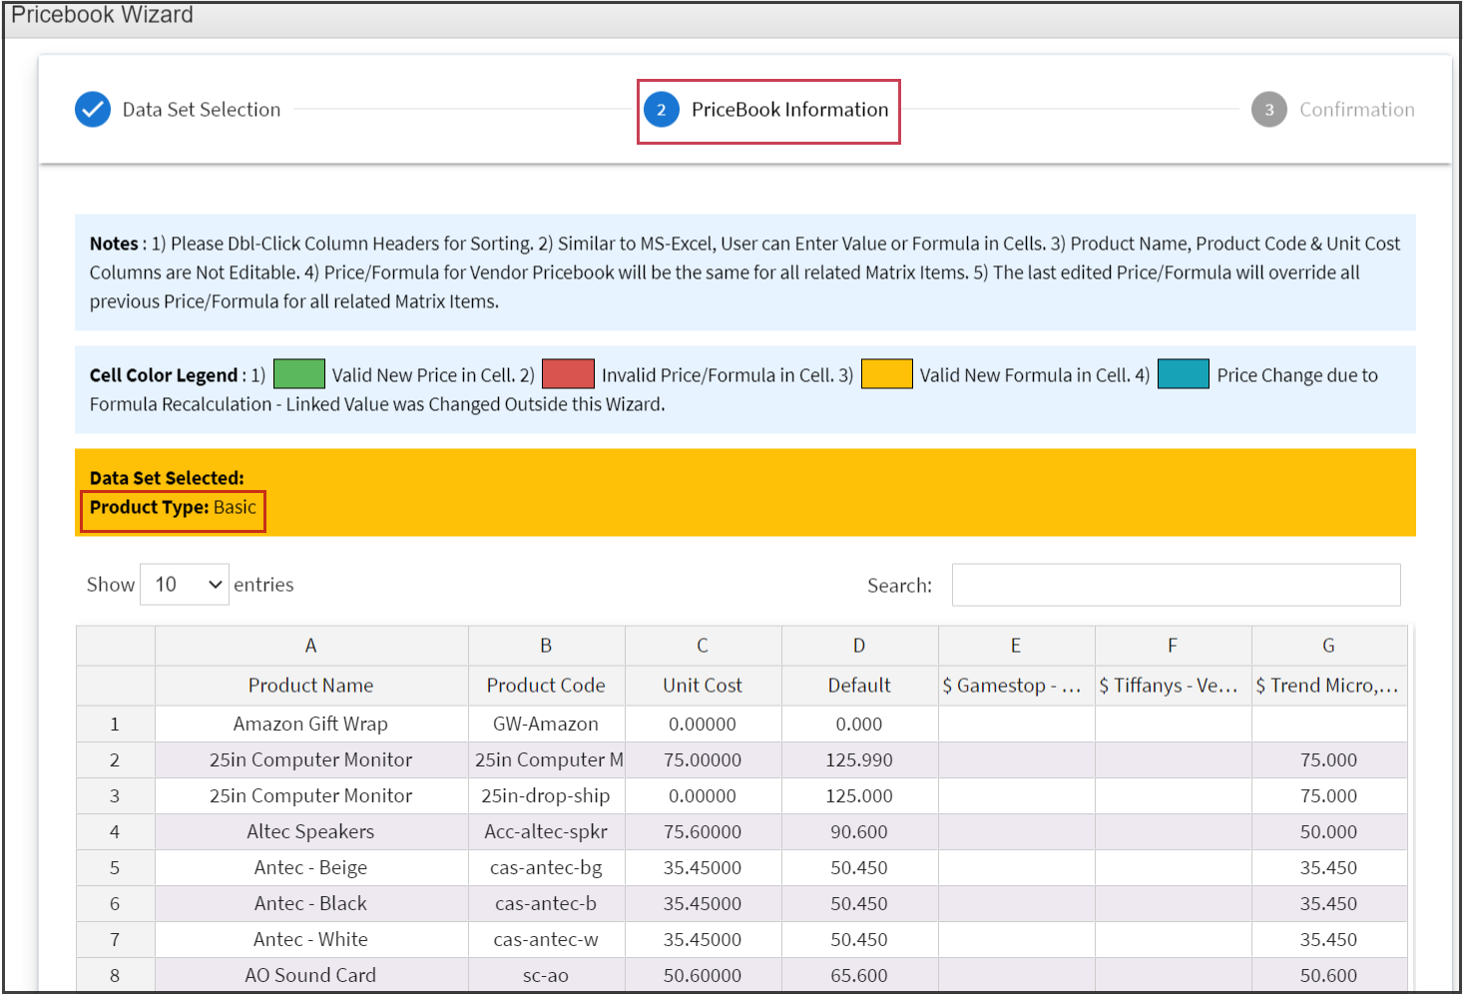This screenshot has width=1463, height=994.
Task: Click the Altec Speakers cell
Action: point(311,832)
